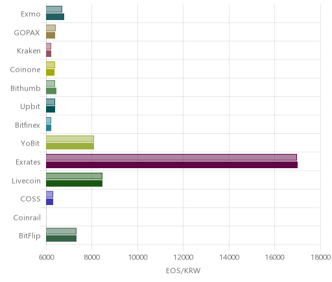Select the blue COSS lower bar

pyautogui.click(x=49, y=202)
